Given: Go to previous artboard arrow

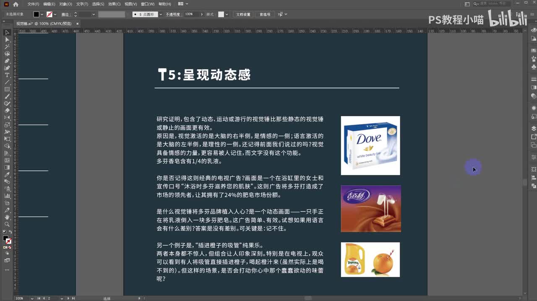Looking at the screenshot, I should point(44,298).
